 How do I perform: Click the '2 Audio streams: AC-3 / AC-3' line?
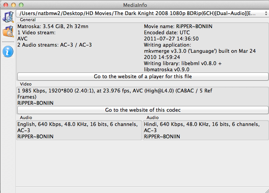[55, 45]
